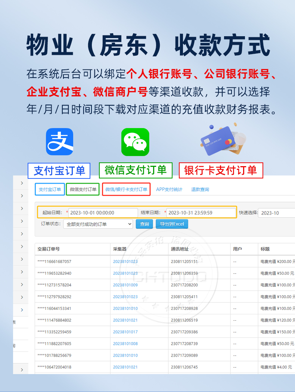The image size is (295, 392).
Task: Click the 结束日期 date input field
Action: [201, 213]
